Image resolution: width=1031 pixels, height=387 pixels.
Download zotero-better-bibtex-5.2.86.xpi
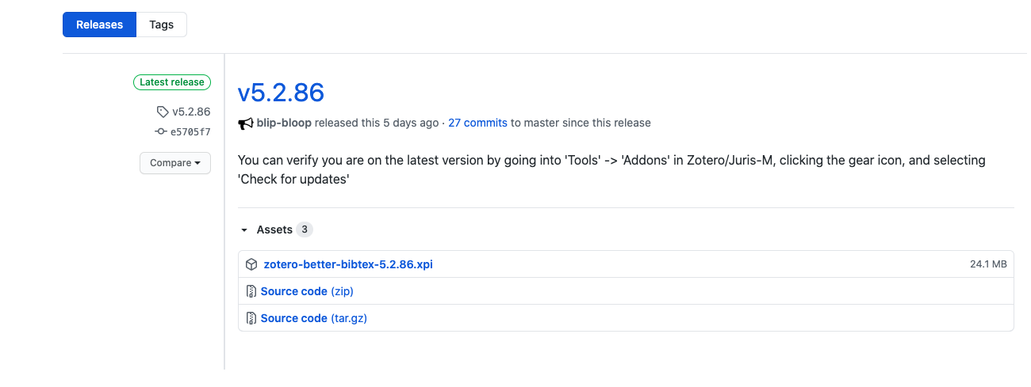(x=348, y=264)
